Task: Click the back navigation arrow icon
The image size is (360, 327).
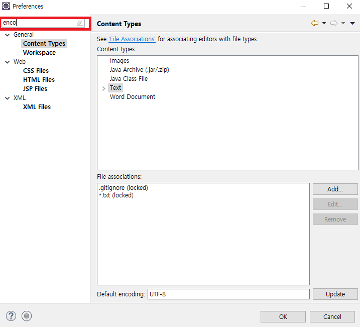Action: [315, 23]
